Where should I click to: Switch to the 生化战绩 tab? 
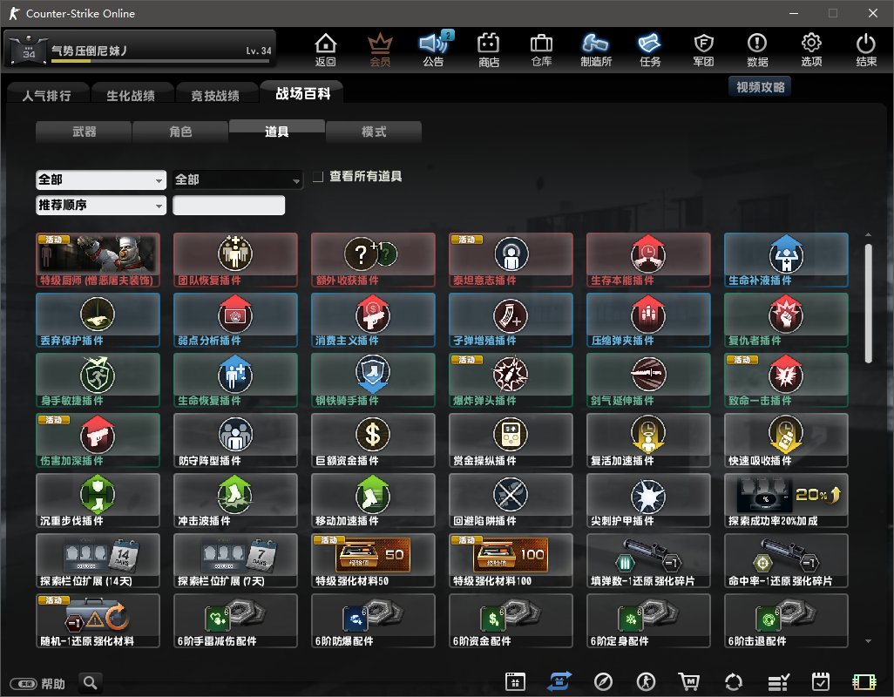(x=131, y=95)
